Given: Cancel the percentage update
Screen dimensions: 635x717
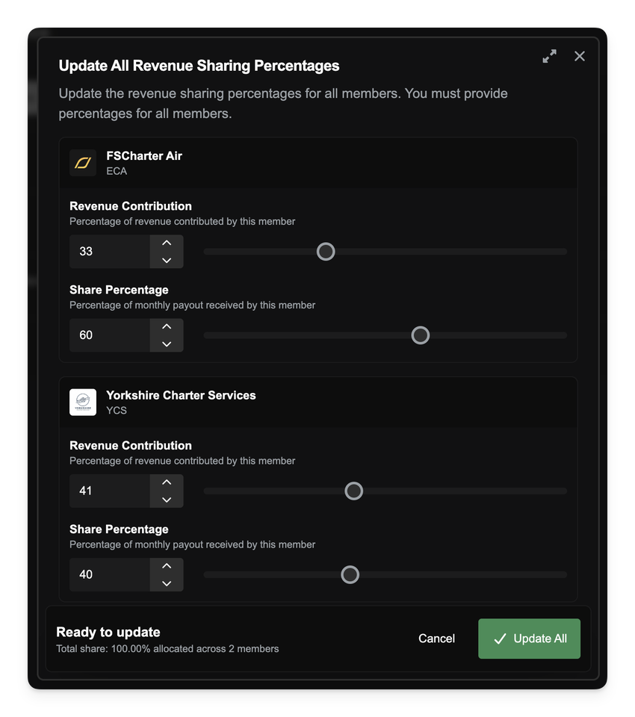Looking at the screenshot, I should (437, 639).
